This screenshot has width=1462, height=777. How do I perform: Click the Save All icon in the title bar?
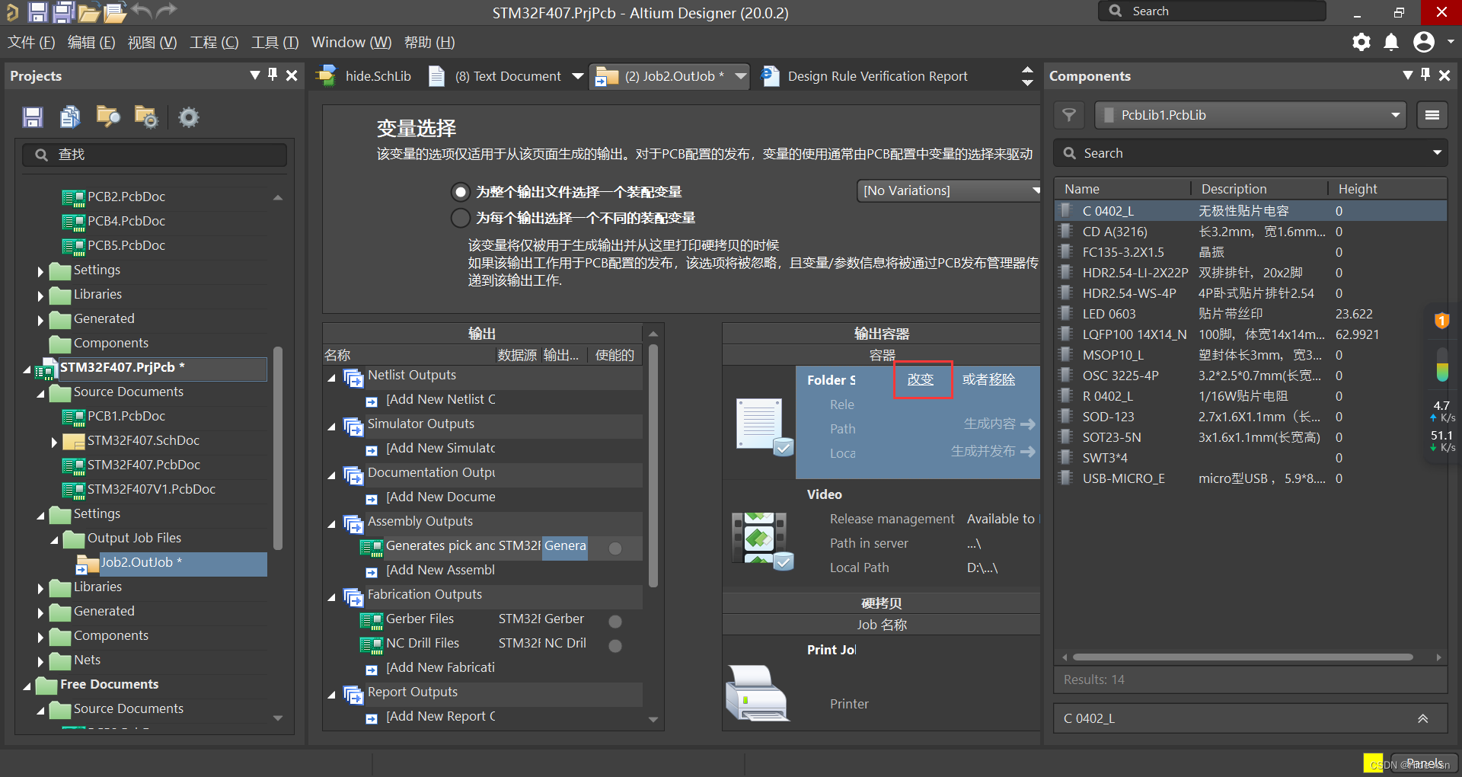[x=63, y=11]
